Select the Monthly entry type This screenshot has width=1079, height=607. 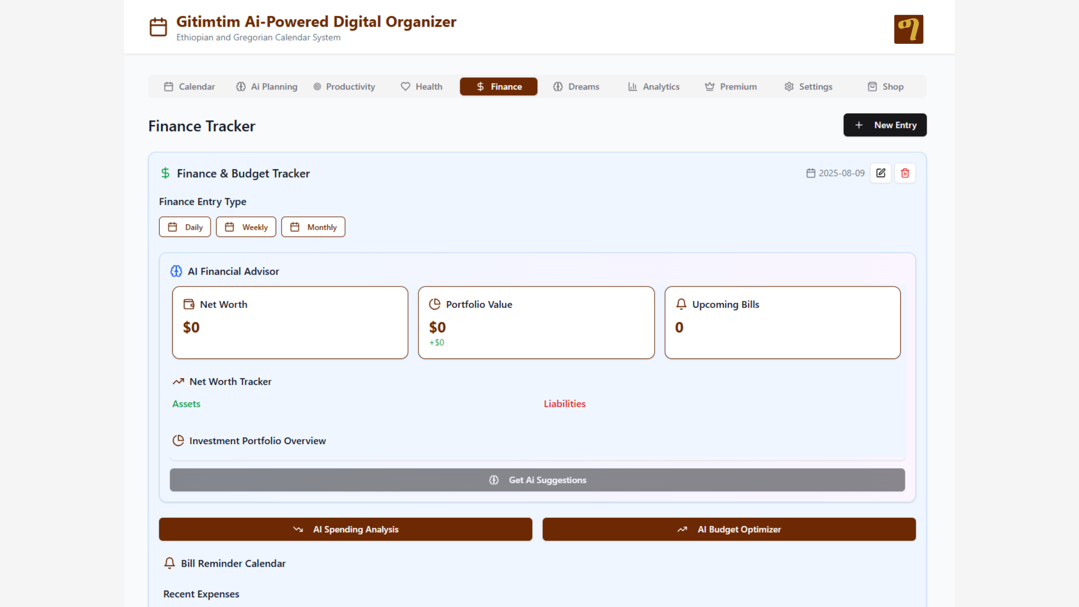click(x=313, y=227)
